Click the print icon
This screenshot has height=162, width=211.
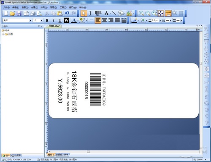point(33,14)
